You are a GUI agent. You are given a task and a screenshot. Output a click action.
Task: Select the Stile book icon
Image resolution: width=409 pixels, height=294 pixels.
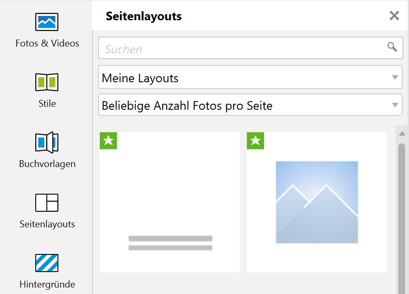47,82
